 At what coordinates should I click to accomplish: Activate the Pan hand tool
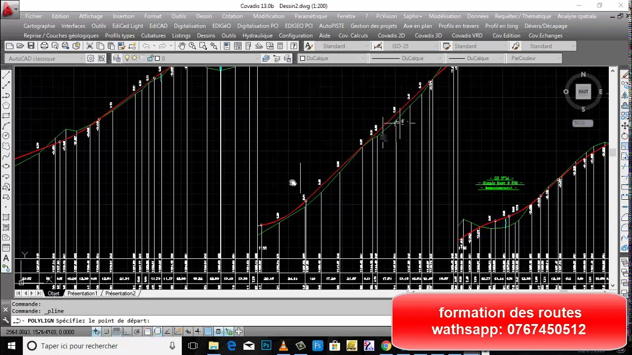[x=182, y=46]
